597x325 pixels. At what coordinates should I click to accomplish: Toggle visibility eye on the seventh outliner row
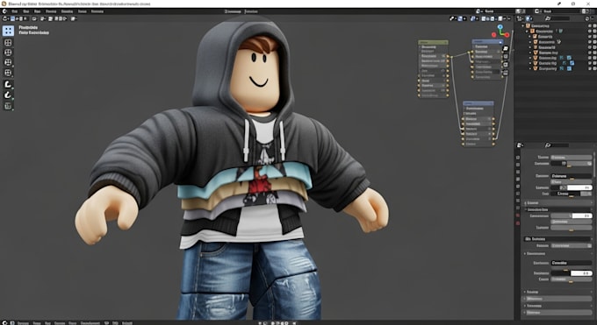tap(590, 58)
